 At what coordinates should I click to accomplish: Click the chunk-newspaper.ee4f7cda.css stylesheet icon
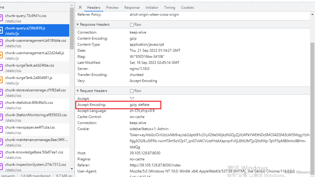point(1,130)
